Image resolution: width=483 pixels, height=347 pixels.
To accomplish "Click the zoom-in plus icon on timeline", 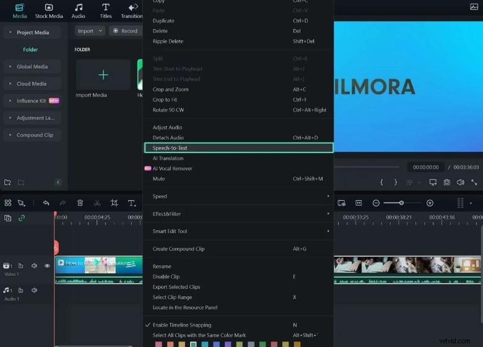I will coord(430,203).
